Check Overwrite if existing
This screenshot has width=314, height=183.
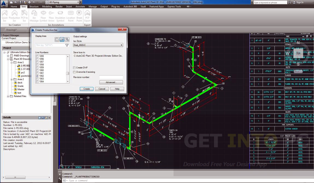tap(74, 72)
